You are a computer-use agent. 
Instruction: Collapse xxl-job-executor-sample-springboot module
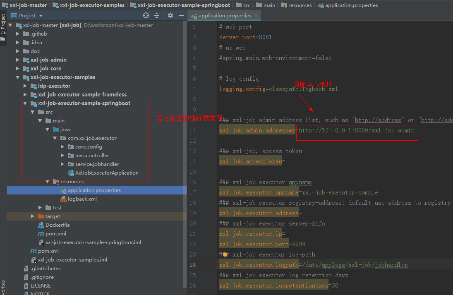point(25,103)
